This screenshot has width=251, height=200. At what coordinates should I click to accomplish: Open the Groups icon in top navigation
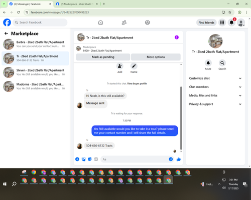(x=148, y=22)
